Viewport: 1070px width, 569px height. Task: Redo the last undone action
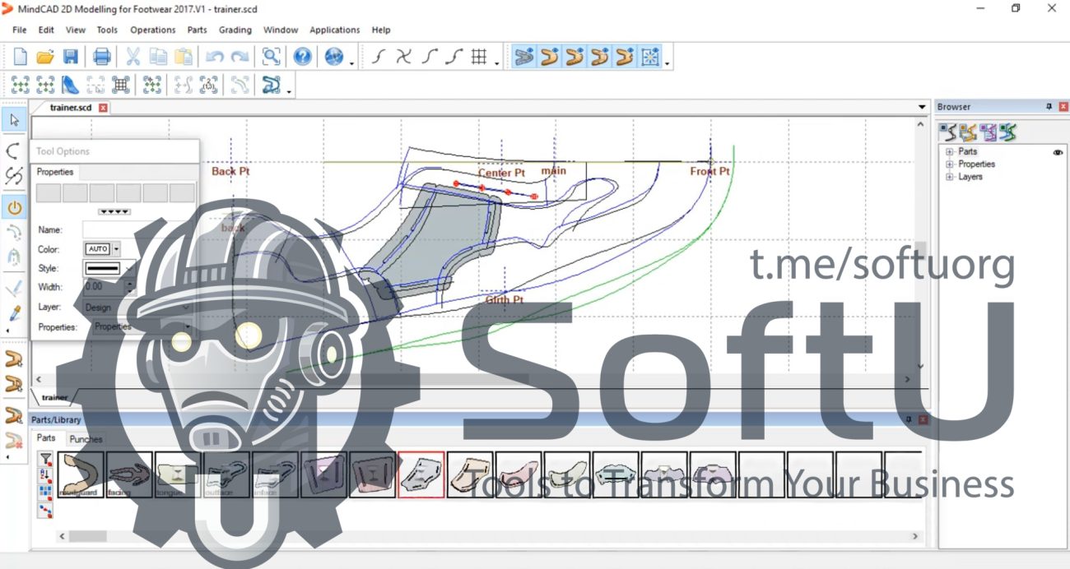coord(240,57)
